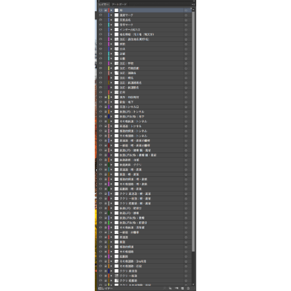291x291 pixels.
Task: Click color bar of 鉄道(JR):トンネル layer
Action: point(109,112)
